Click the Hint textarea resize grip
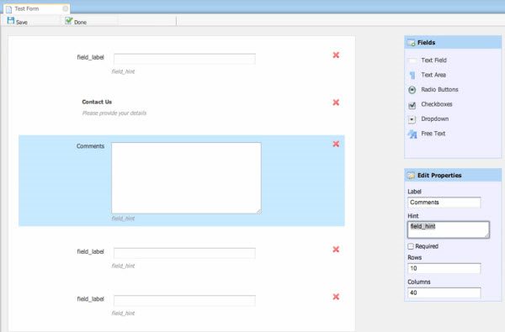Image resolution: width=505 pixels, height=332 pixels. click(x=487, y=235)
